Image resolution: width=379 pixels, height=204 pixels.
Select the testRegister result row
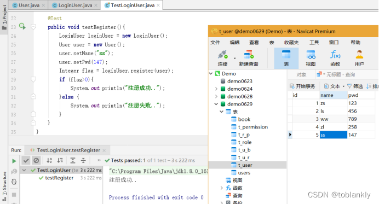(x=62, y=178)
